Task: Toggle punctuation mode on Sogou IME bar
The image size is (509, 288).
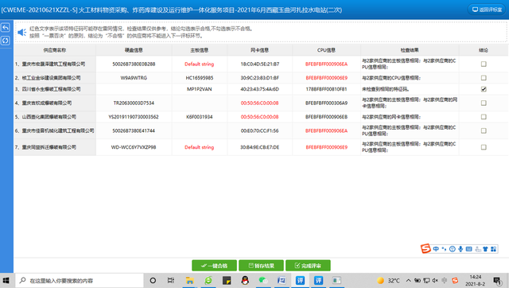Action: [x=444, y=249]
